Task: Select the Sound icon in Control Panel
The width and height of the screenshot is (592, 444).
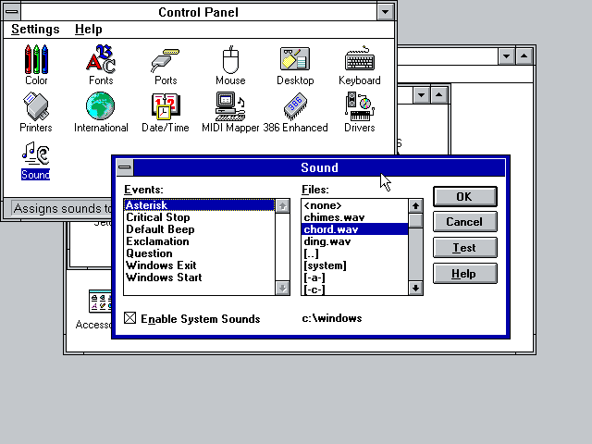Action: click(x=35, y=160)
